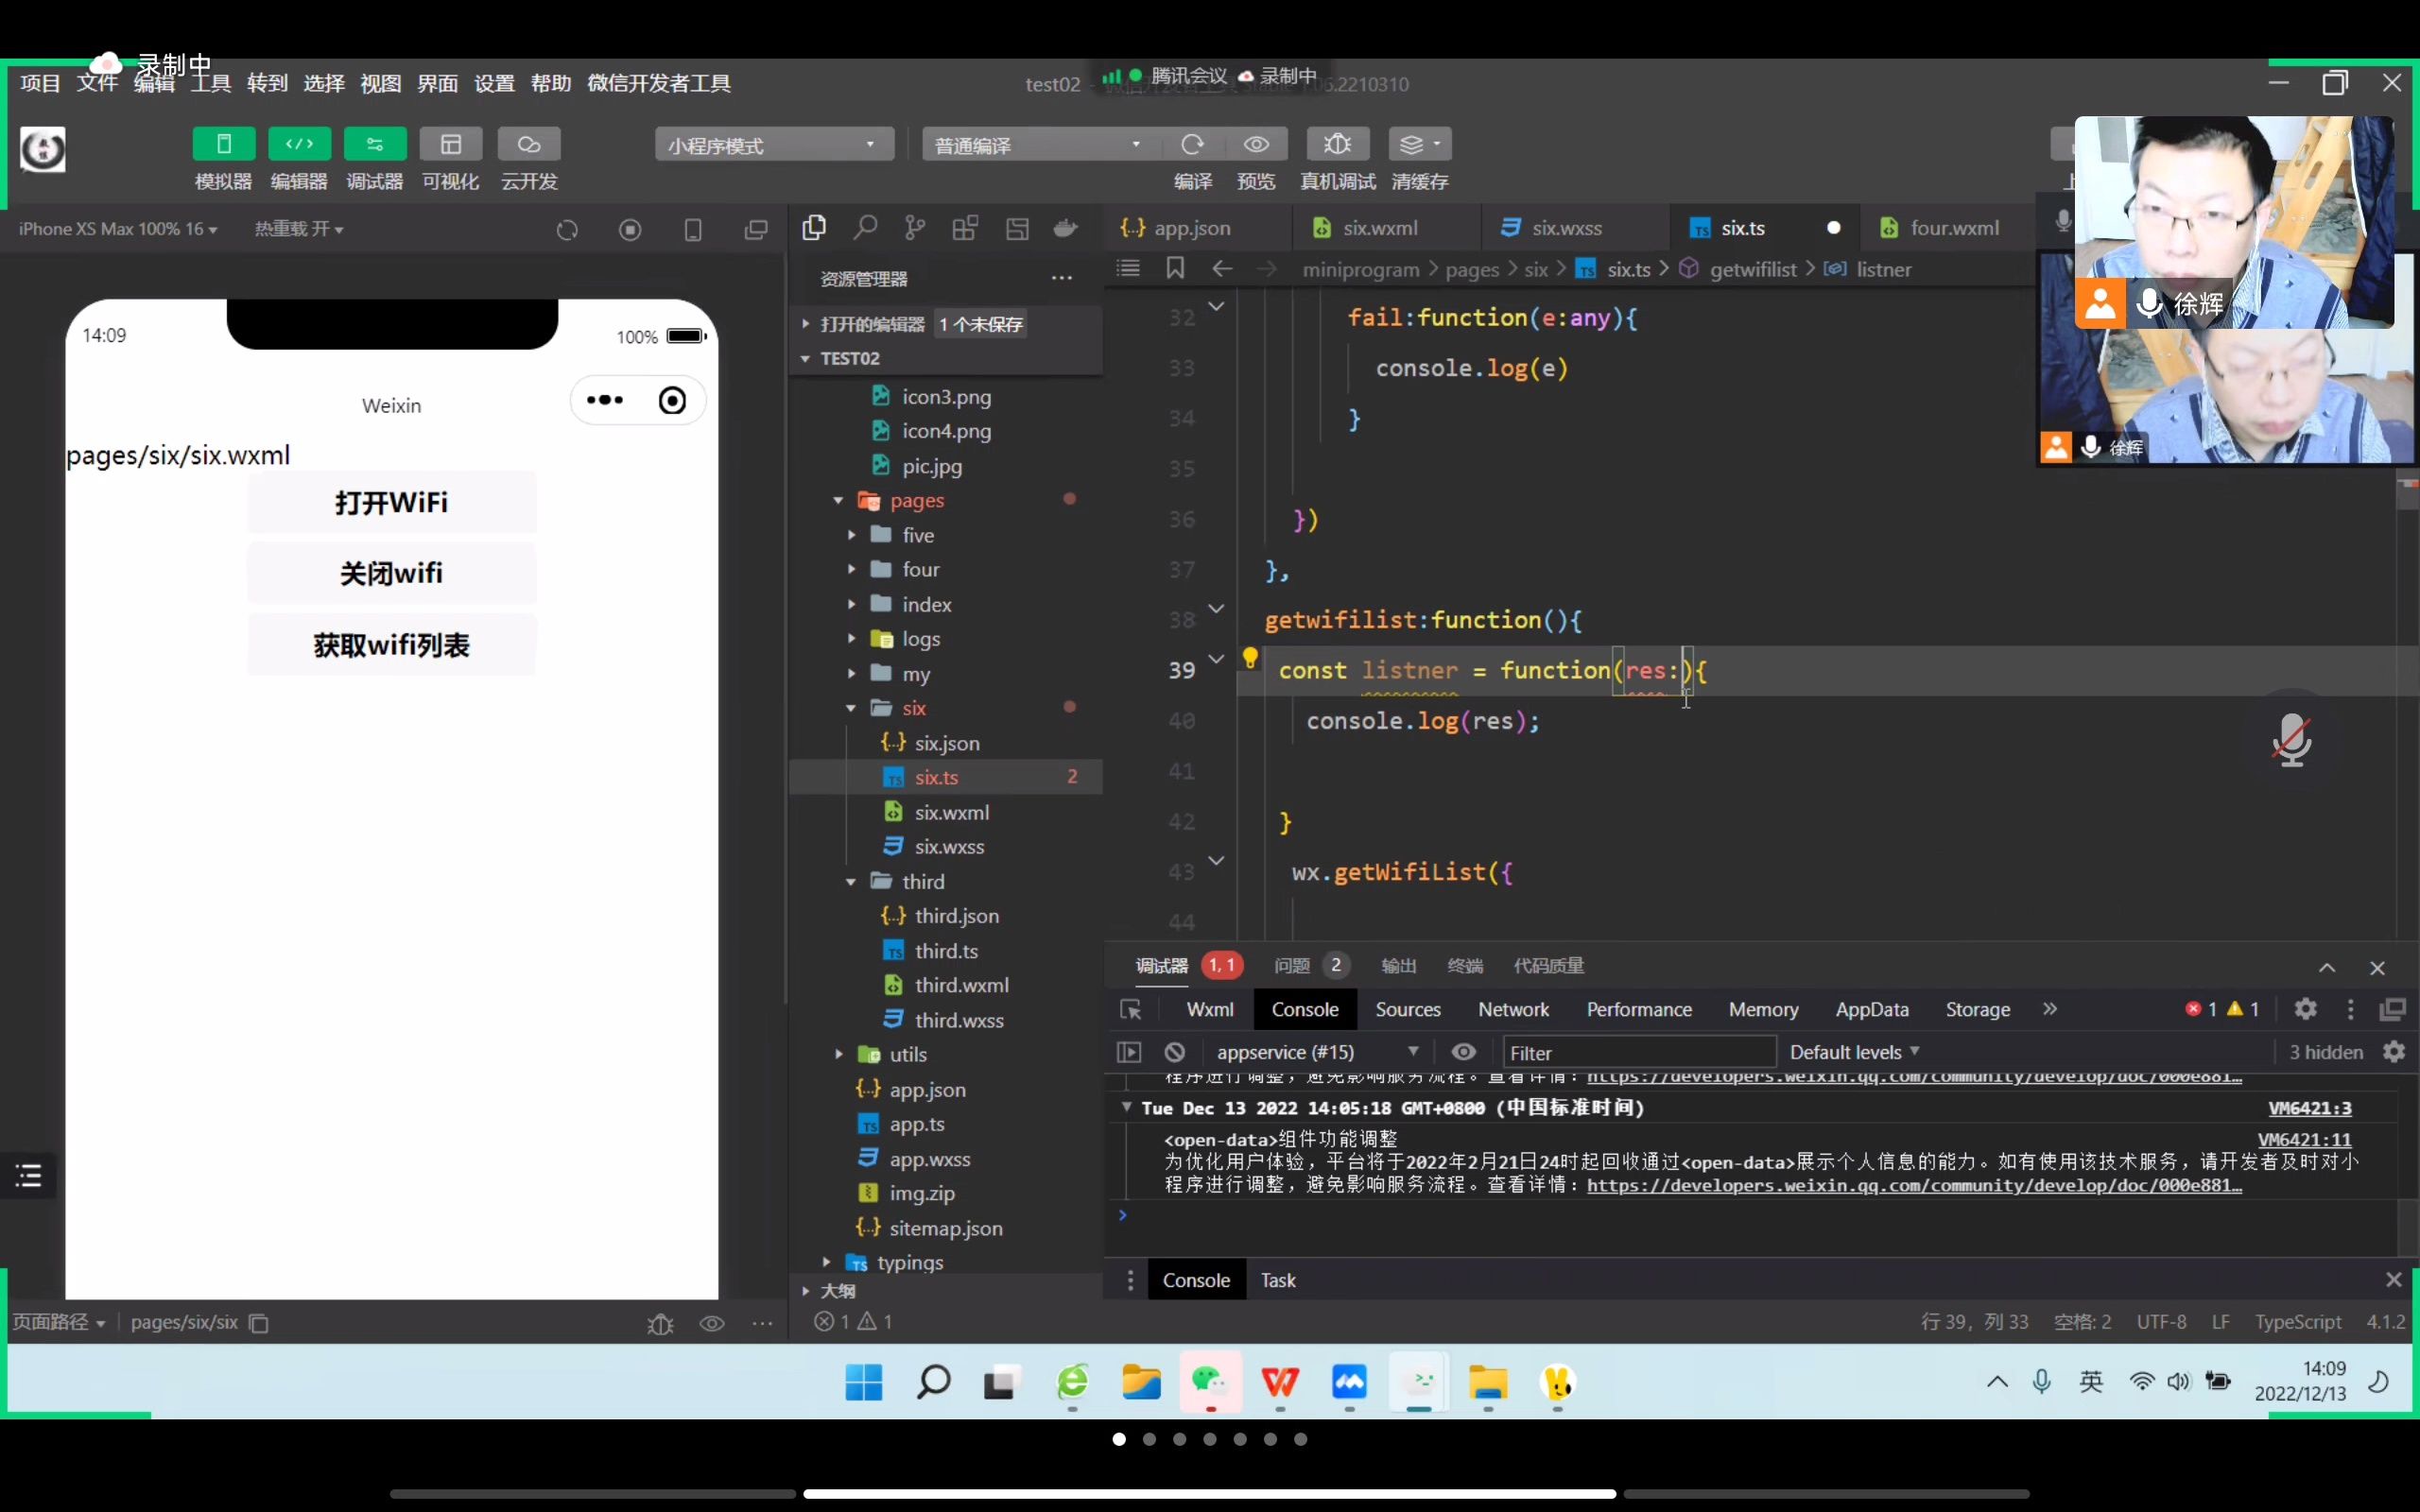Open the clear cache layers icon
Screen dimensions: 2420x1512
(1412, 145)
